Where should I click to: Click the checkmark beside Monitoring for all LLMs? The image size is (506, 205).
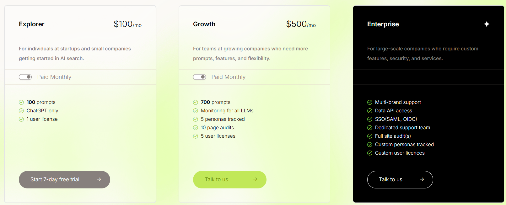195,110
